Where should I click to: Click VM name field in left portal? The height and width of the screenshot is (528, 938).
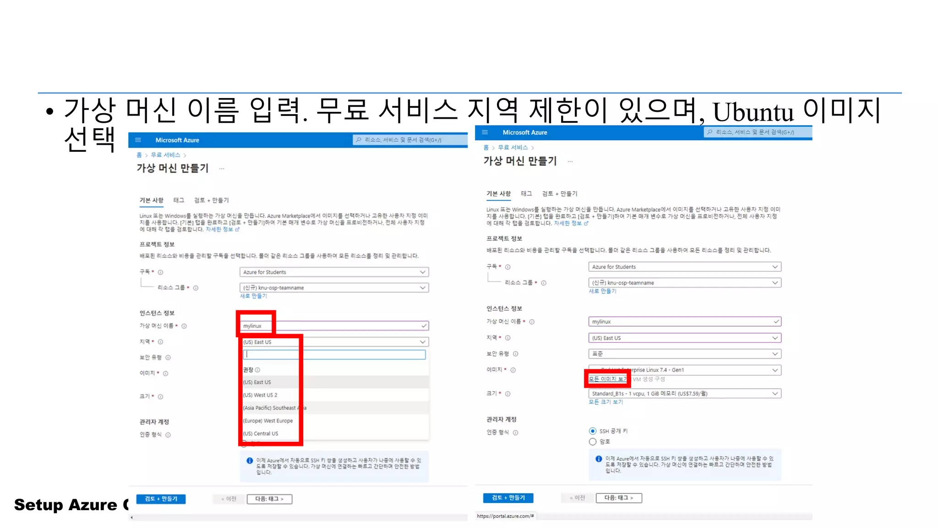point(334,326)
